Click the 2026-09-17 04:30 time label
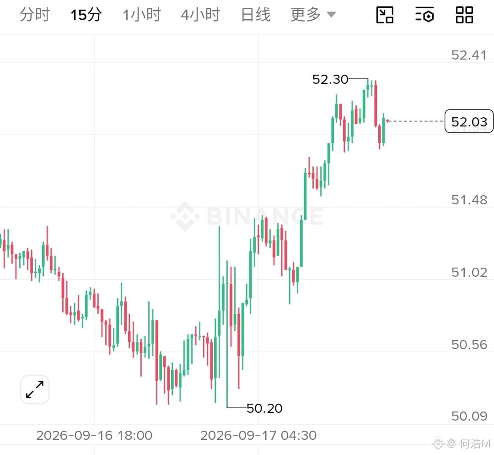This screenshot has height=455, width=494. click(258, 435)
